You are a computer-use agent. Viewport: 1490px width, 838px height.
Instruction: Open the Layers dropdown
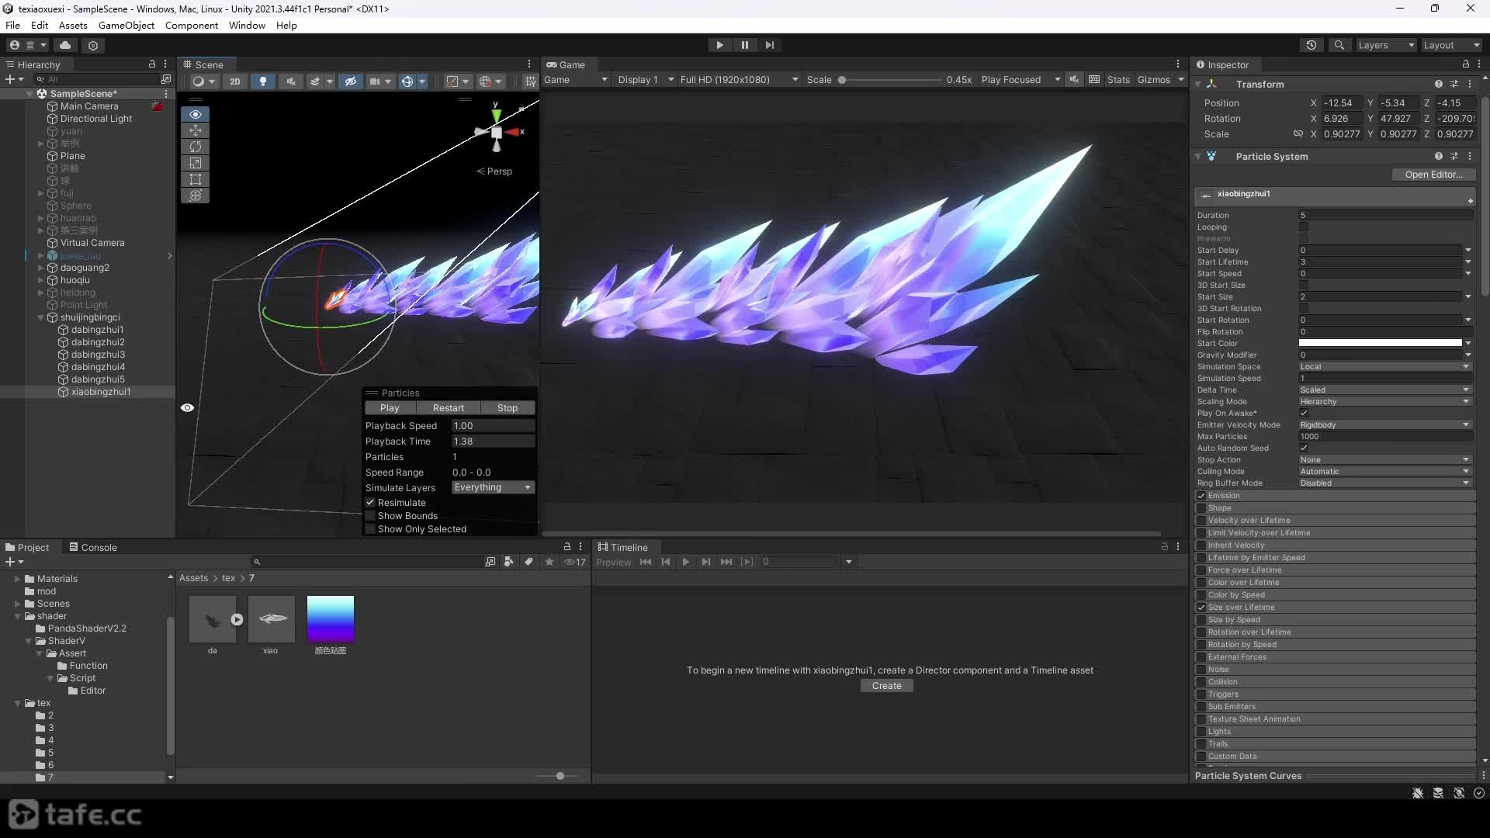point(1386,45)
